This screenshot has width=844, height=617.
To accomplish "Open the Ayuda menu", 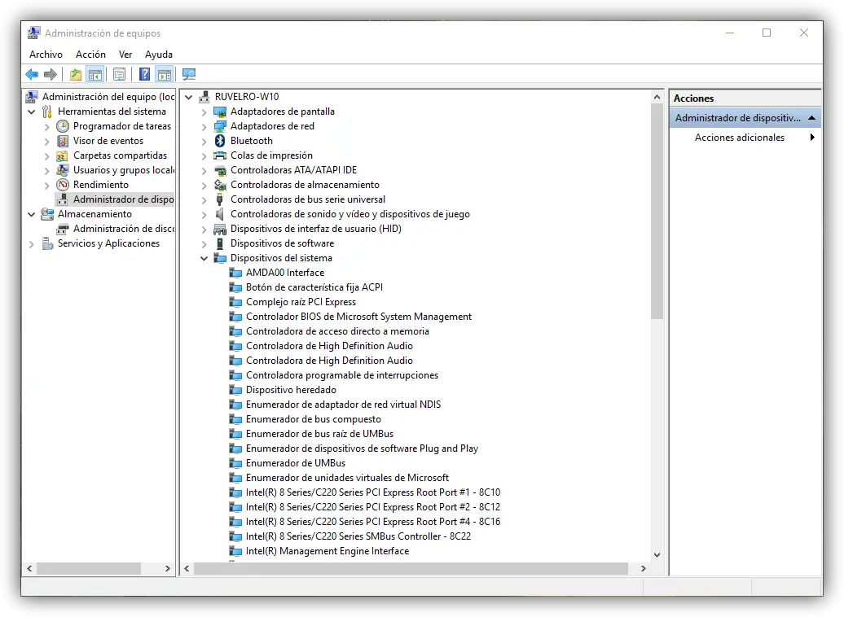I will 159,55.
